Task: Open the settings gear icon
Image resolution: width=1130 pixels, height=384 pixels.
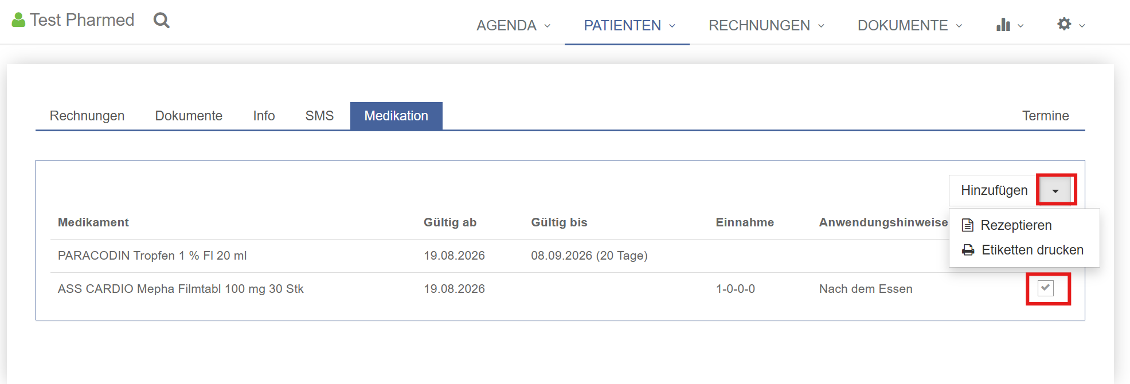Action: pos(1064,24)
